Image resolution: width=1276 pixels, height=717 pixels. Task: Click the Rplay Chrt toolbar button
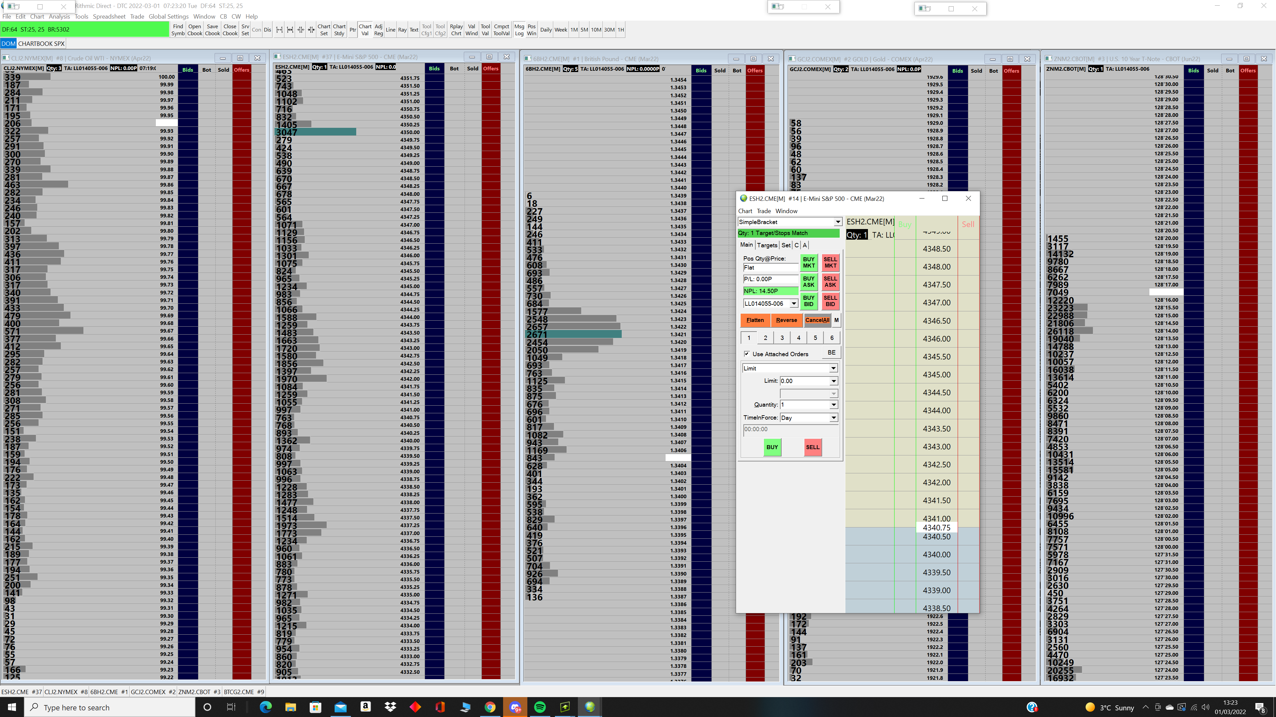pyautogui.click(x=456, y=30)
